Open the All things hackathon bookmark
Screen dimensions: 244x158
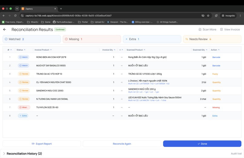coord(167,22)
